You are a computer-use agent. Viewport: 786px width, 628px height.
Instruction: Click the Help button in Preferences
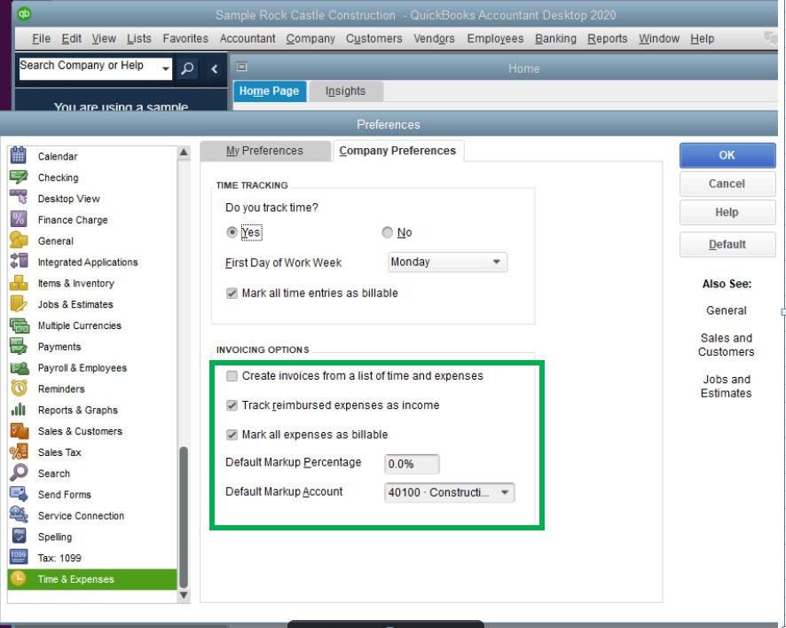[x=727, y=213]
